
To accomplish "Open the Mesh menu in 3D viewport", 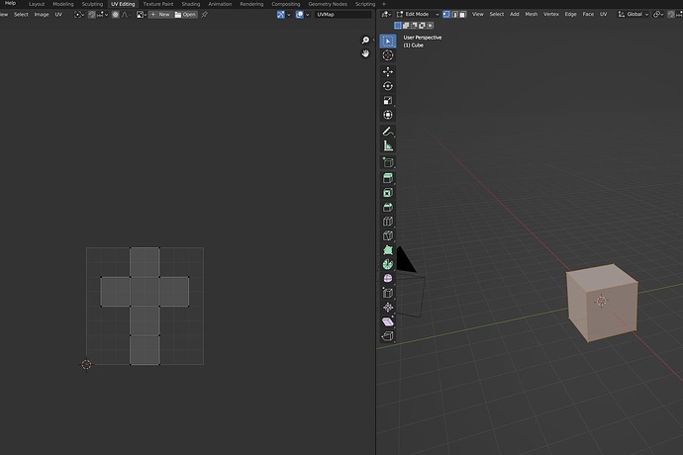I will click(531, 14).
